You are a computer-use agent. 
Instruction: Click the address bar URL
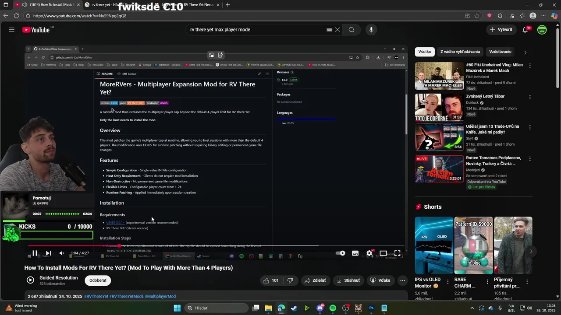coord(79,16)
